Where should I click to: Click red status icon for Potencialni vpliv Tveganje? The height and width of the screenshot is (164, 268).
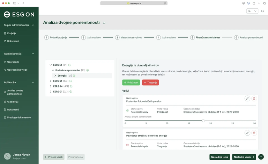click(x=127, y=145)
